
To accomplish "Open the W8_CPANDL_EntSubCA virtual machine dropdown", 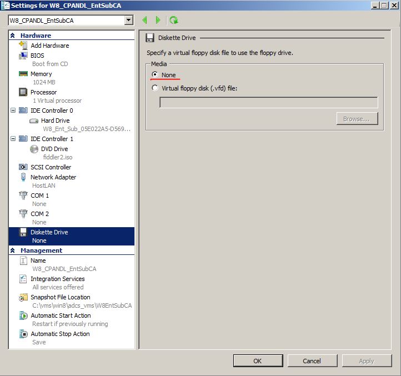I will [129, 20].
